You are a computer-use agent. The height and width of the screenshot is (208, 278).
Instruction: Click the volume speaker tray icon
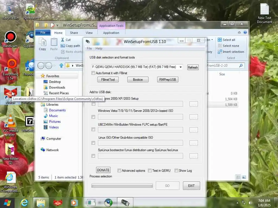click(x=250, y=203)
